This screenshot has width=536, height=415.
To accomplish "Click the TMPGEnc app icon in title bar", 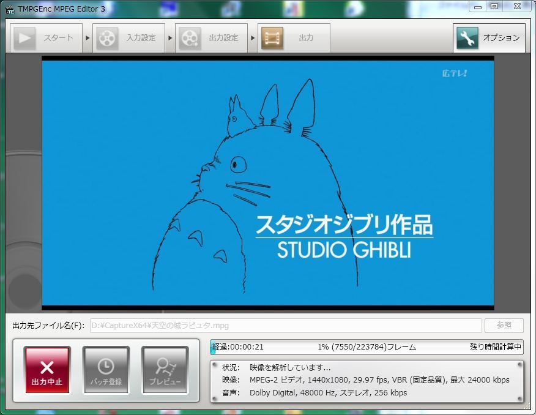I will point(10,9).
